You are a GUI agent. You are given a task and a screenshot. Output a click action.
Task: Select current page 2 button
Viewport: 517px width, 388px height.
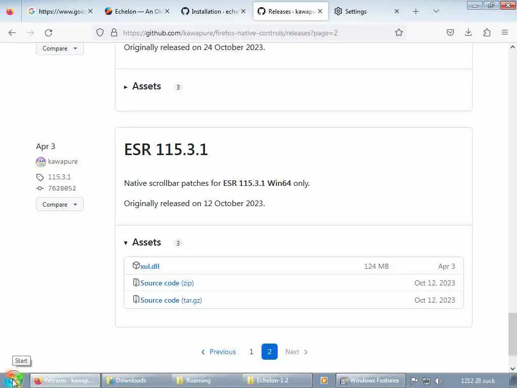coord(270,352)
